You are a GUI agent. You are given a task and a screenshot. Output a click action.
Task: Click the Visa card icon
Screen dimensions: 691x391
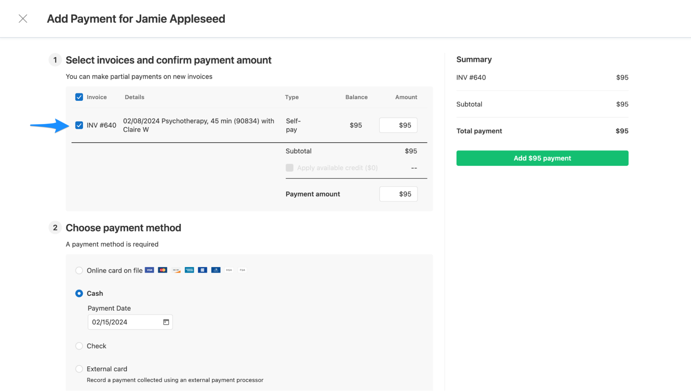pos(149,270)
